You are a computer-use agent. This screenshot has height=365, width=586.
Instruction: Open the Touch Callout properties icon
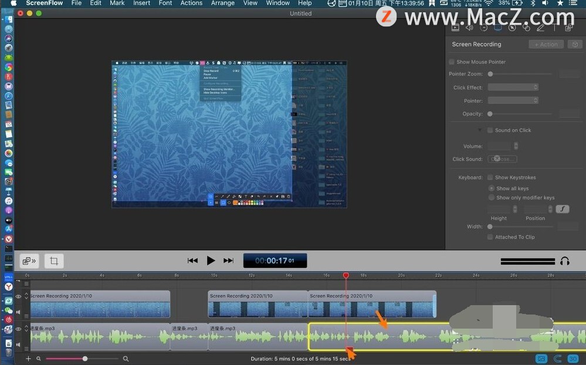(x=526, y=28)
